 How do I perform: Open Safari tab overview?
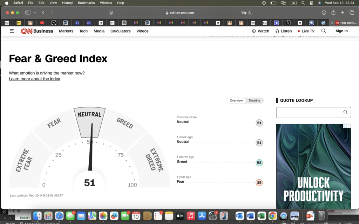coord(352,13)
